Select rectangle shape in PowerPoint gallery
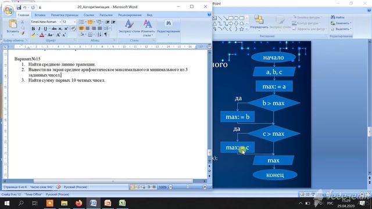Image resolution: width=372 pixels, height=209 pixels. click(231, 18)
